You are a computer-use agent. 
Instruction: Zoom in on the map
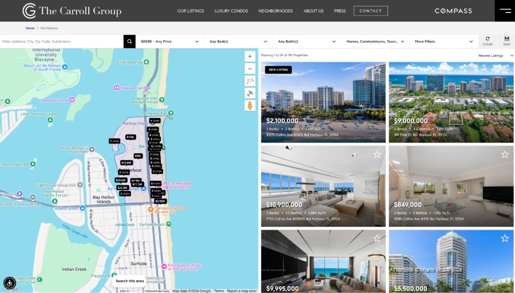(249, 56)
